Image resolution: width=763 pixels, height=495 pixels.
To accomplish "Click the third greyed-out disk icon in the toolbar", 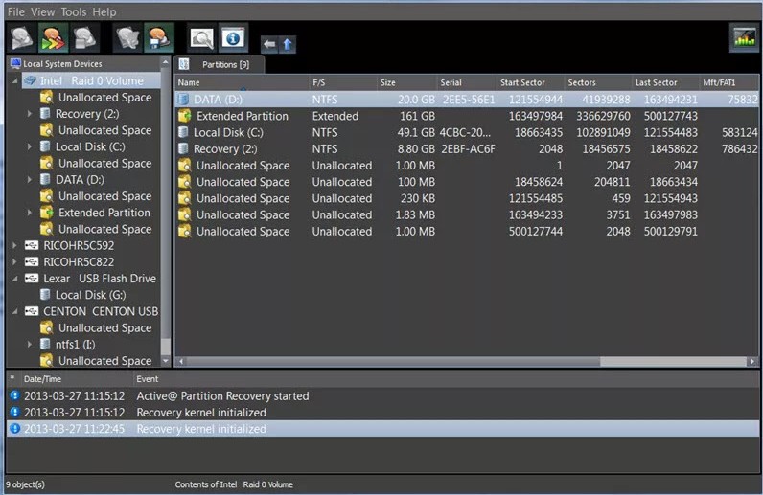I will (83, 38).
